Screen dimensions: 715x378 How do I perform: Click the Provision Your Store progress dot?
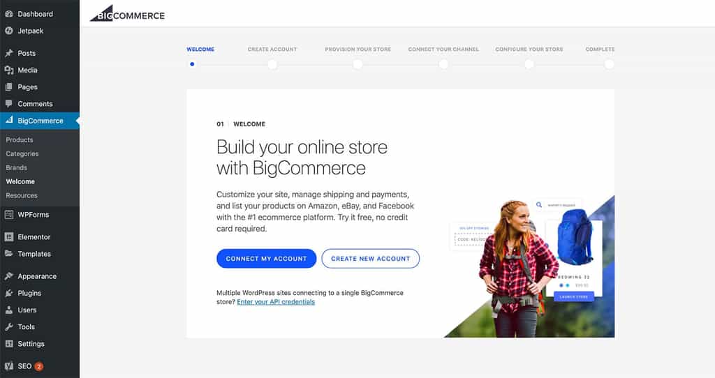358,64
